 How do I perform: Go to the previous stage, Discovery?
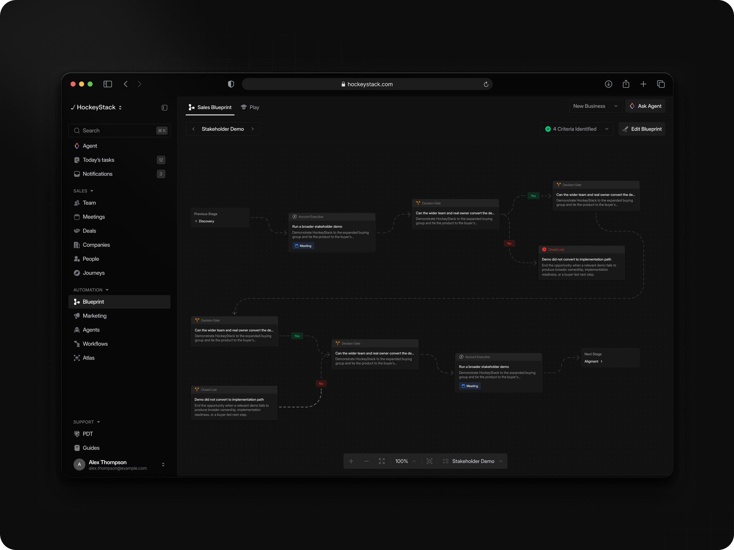(x=204, y=221)
